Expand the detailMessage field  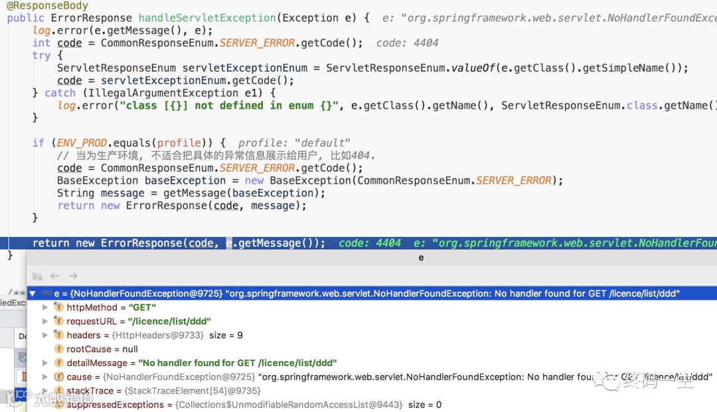45,363
